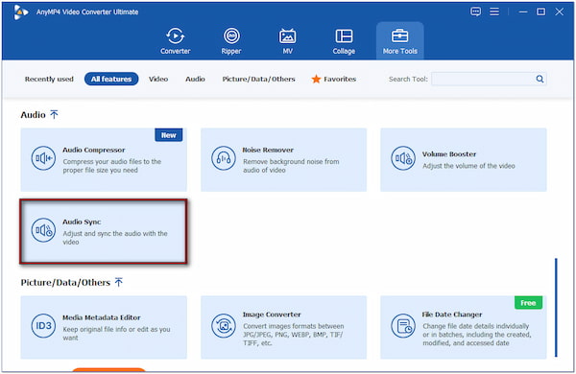Click the Volume Booster icon
576x374 pixels.
point(403,158)
